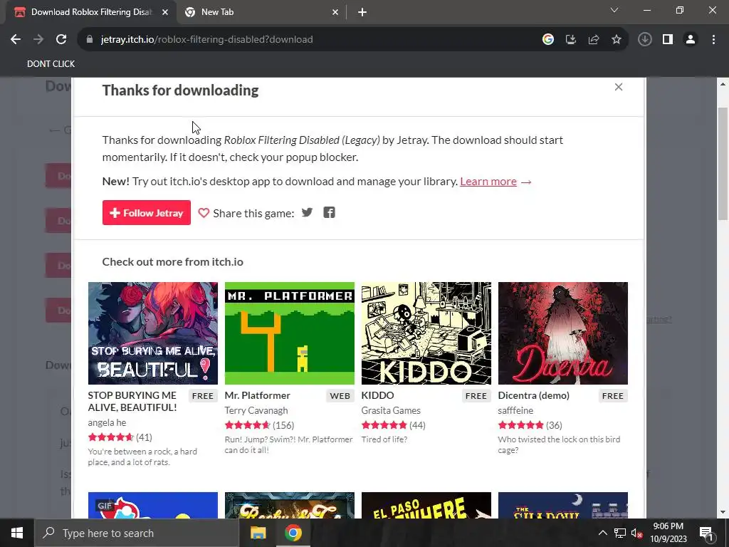Open author angela he profile
729x547 pixels.
pos(107,422)
